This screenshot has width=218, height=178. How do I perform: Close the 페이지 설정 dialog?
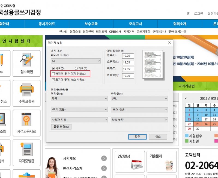[169, 43]
